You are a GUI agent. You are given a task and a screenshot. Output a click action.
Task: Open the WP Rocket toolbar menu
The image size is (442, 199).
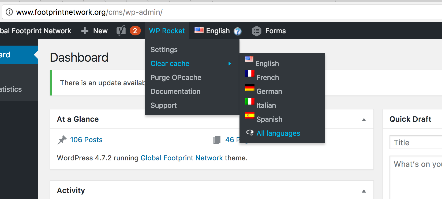pyautogui.click(x=167, y=31)
